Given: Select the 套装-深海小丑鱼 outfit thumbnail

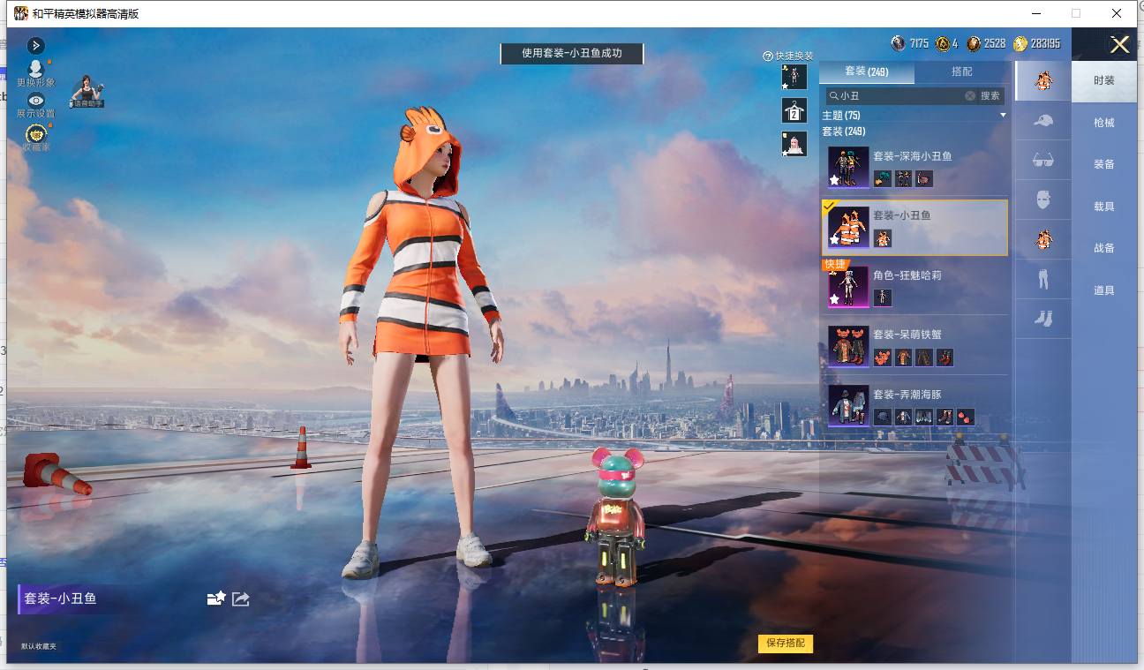Looking at the screenshot, I should point(848,167).
